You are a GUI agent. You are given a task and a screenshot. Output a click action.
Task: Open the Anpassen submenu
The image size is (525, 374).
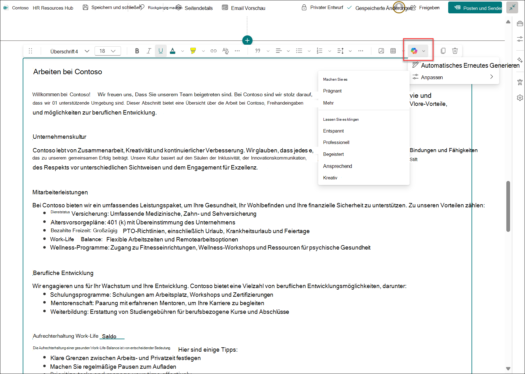click(x=453, y=77)
